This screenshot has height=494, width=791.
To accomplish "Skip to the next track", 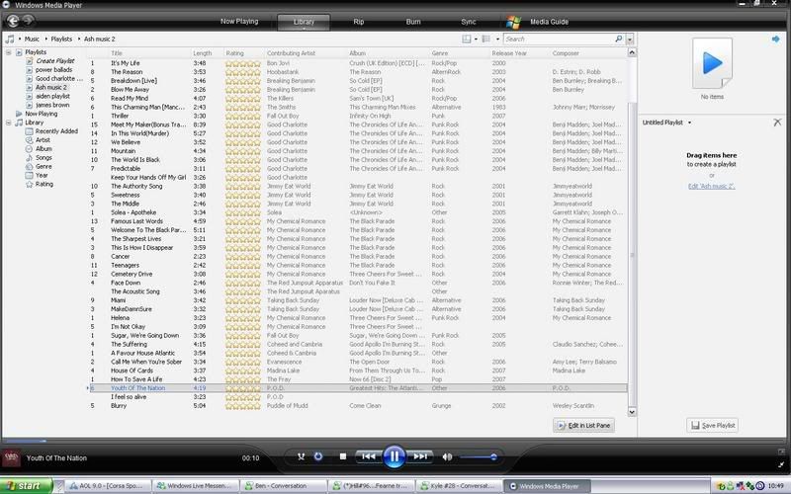I will 420,456.
